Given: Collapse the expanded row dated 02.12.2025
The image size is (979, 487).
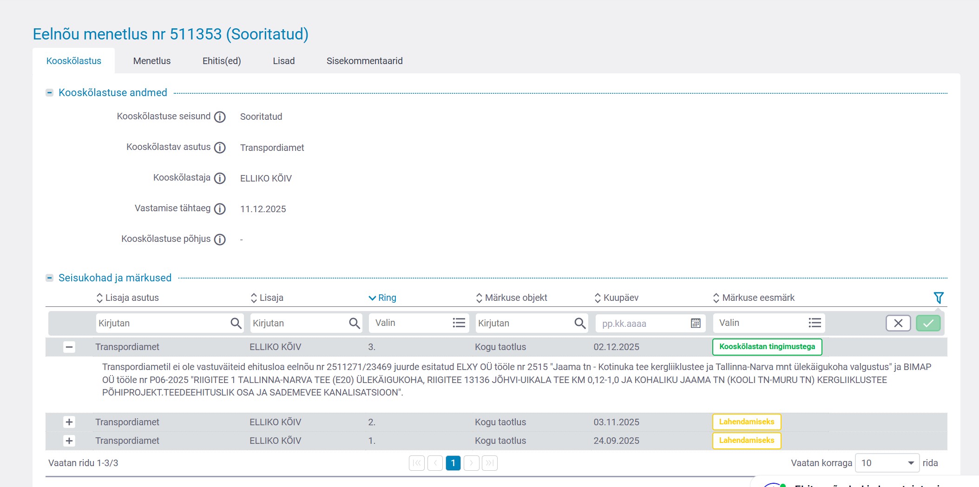Looking at the screenshot, I should coord(69,347).
